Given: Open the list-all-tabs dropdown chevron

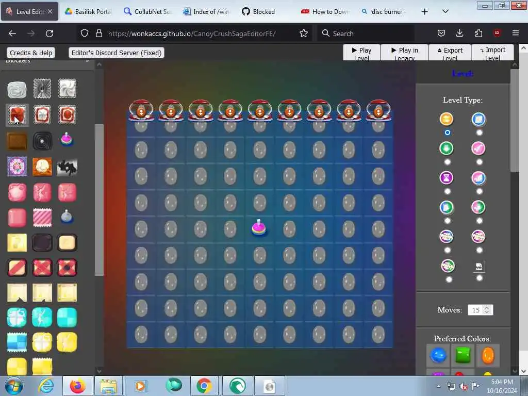Looking at the screenshot, I should pyautogui.click(x=445, y=11).
